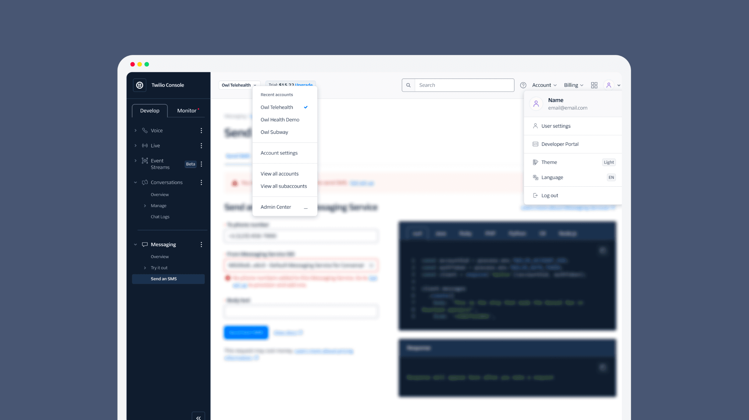Switch to the Develop tab

[150, 111]
